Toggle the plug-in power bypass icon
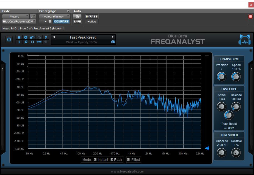Image resolution: width=254 pixels, height=175 pixels. tap(9, 40)
